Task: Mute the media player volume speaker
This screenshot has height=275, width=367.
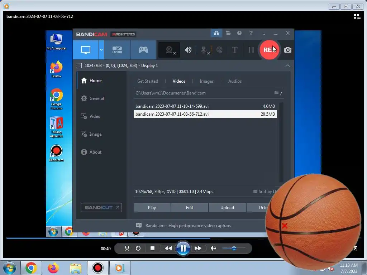Action: [x=213, y=249]
